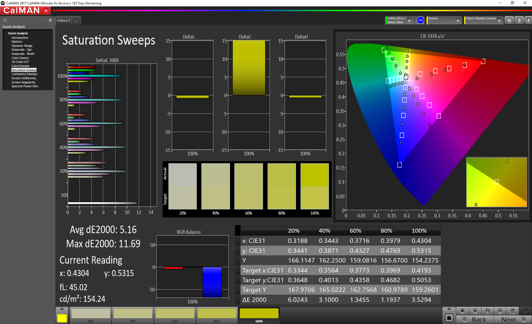532x324 pixels.
Task: Click the infinity loop reading icon
Action: click(500, 311)
